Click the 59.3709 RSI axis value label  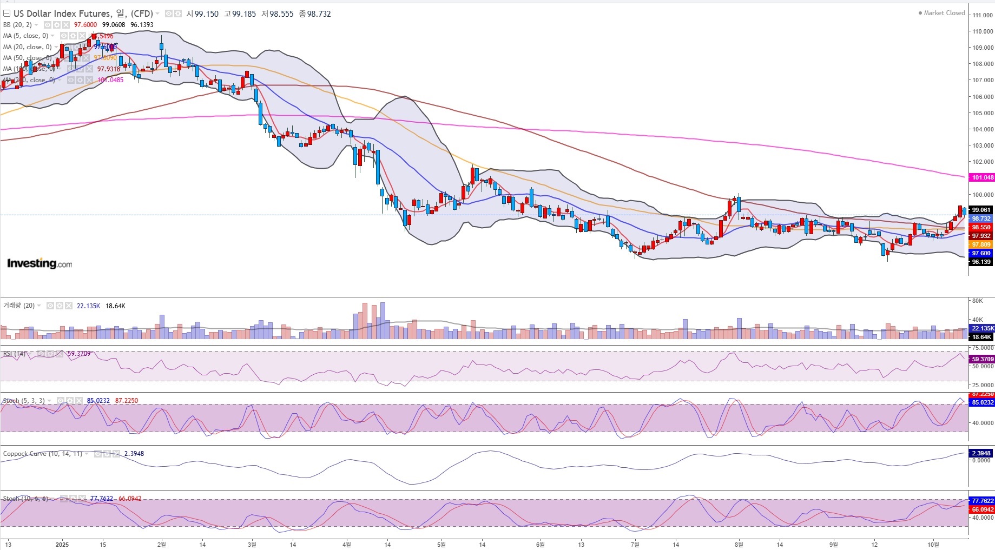982,359
